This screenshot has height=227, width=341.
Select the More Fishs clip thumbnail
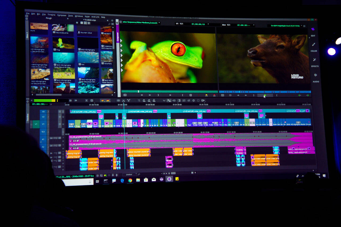click(107, 56)
